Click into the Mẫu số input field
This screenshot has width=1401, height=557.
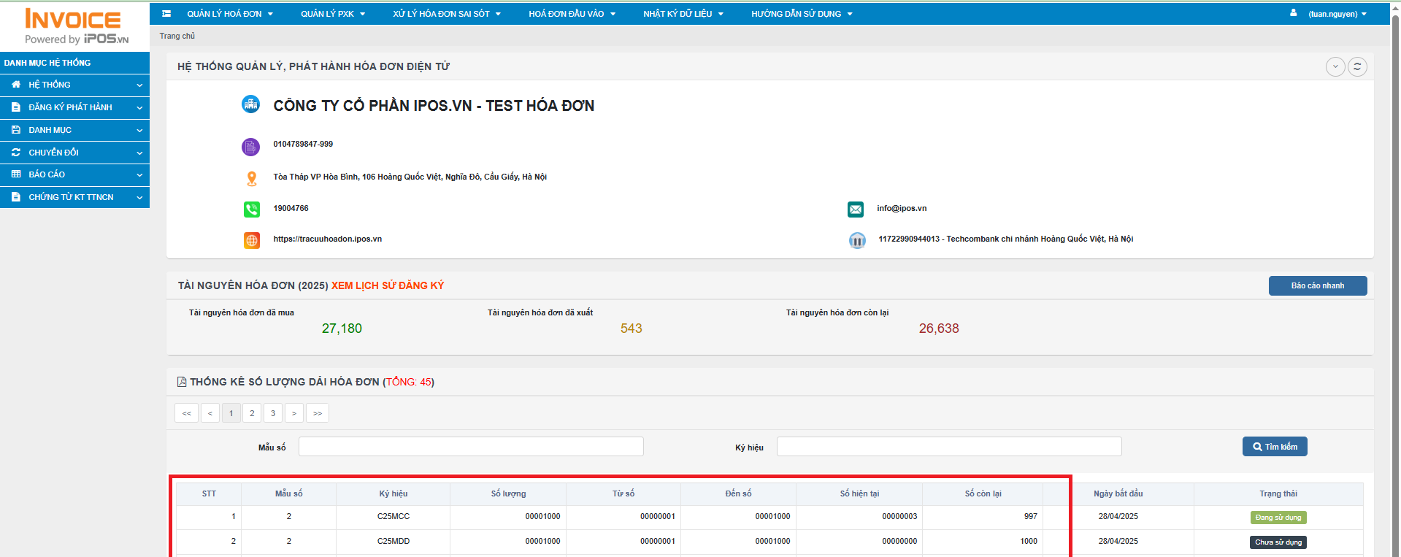(471, 447)
